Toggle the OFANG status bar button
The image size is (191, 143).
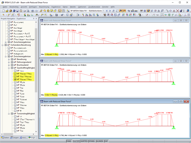91,141
